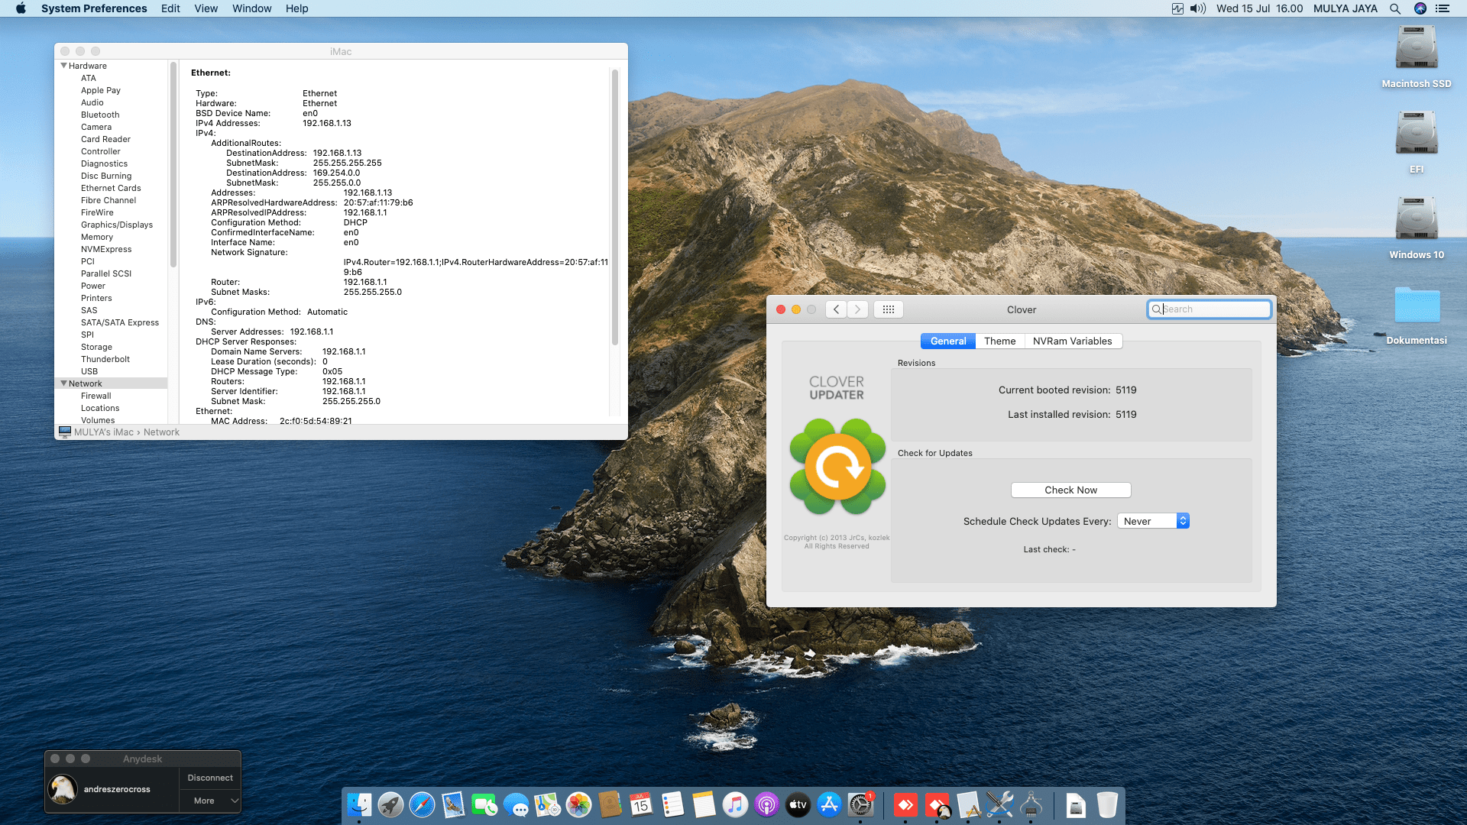Click the iMac sidebar scrollbar
Image resolution: width=1467 pixels, height=825 pixels.
173,164
